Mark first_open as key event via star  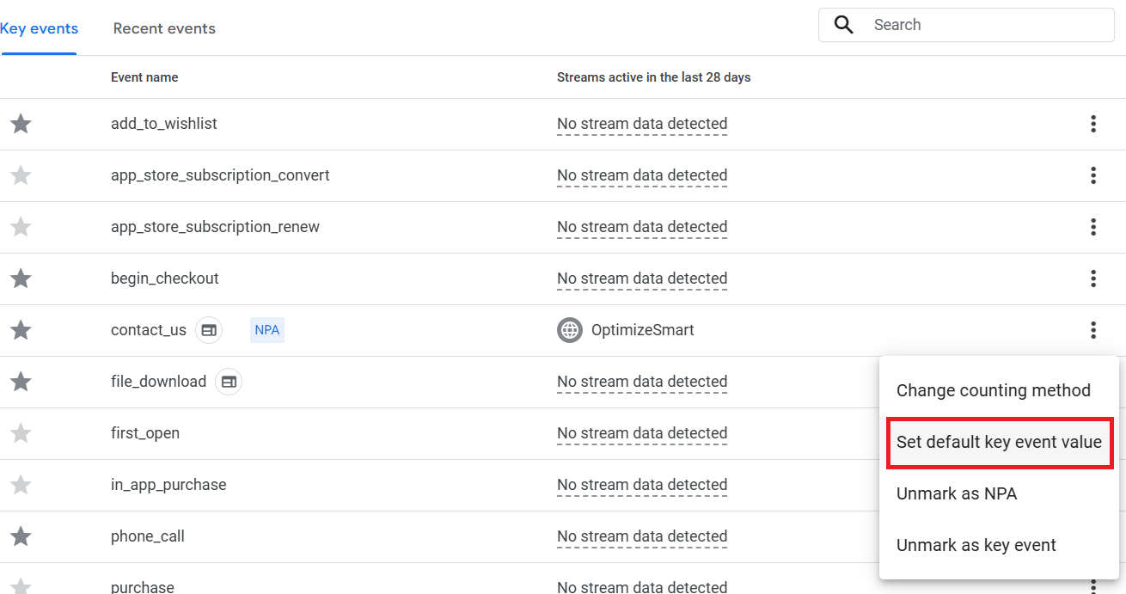(21, 433)
